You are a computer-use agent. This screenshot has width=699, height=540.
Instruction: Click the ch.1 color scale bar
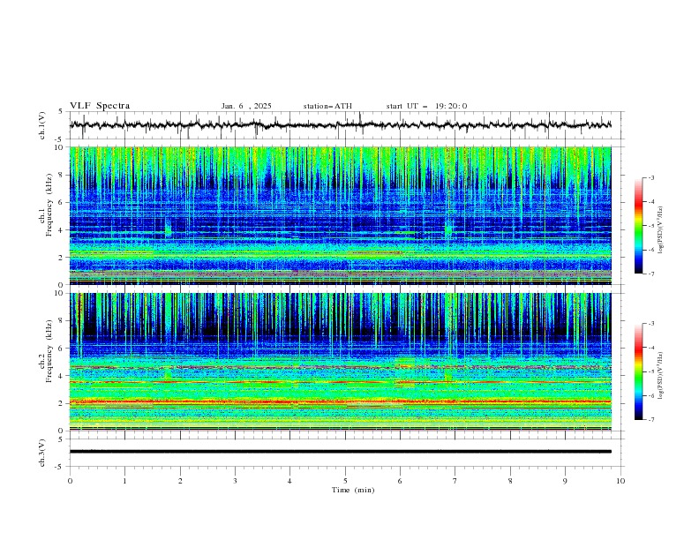click(x=638, y=226)
